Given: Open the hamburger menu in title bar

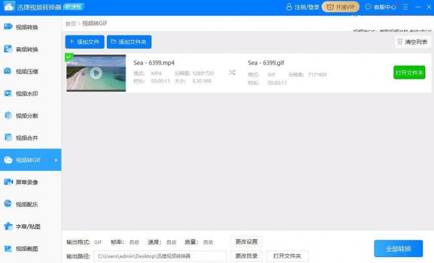Looking at the screenshot, I should (405, 7).
